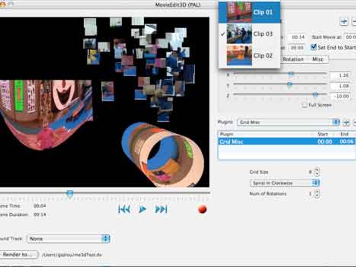Click the 00:00 start cell of Grid Misc
Image resolution: width=356 pixels, height=267 pixels.
point(325,141)
